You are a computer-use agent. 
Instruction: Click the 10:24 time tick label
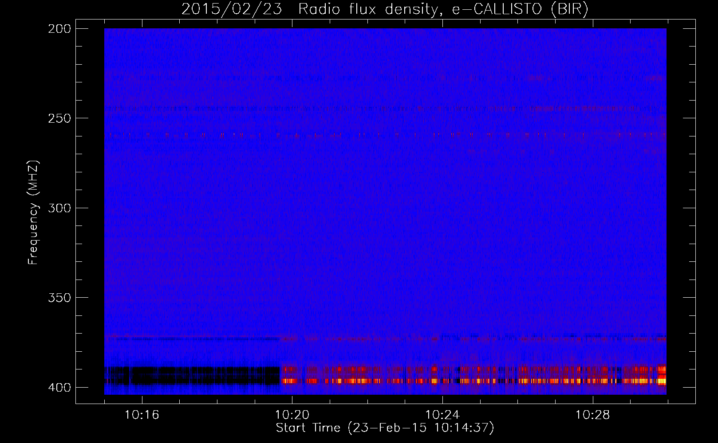click(x=442, y=415)
